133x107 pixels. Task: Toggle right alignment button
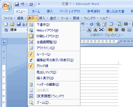pos(123,30)
